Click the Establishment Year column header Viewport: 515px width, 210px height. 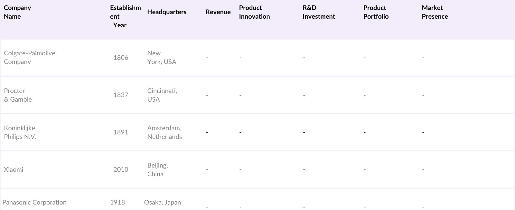click(x=125, y=16)
